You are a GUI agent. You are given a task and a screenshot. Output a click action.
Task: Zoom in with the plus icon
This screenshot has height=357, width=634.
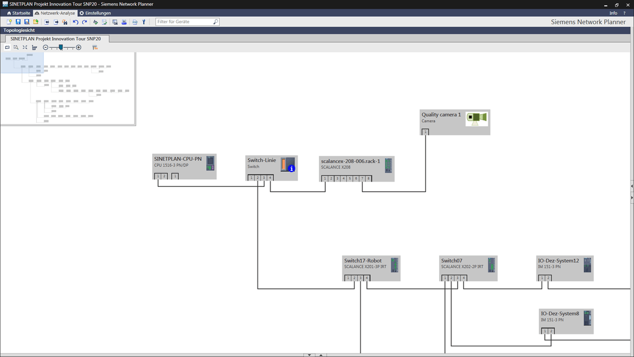[78, 47]
